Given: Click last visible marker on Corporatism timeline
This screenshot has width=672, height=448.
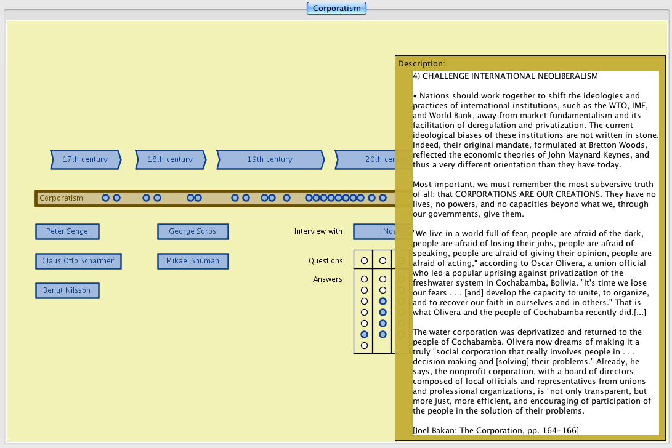Looking at the screenshot, I should (383, 198).
